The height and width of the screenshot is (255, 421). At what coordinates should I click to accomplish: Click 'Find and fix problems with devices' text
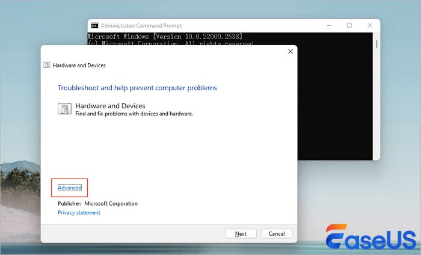tap(134, 114)
